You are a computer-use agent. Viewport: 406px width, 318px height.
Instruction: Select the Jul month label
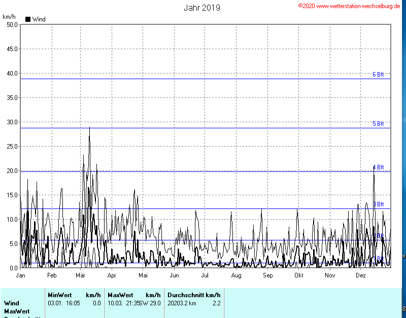(x=205, y=275)
